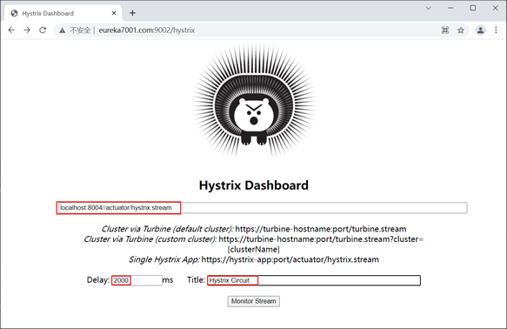
Task: Go back with the browser back arrow
Action: click(11, 30)
